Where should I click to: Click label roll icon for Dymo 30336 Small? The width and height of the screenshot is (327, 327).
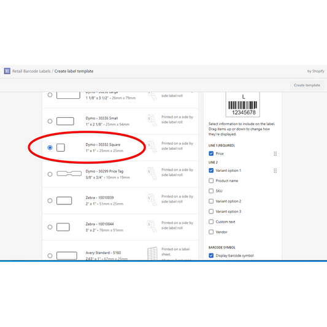click(152, 120)
